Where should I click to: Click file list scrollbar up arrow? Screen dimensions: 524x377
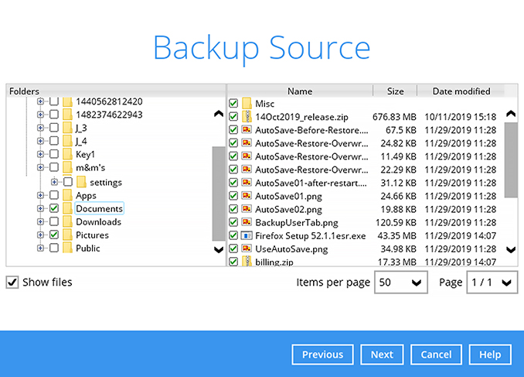pyautogui.click(x=511, y=114)
